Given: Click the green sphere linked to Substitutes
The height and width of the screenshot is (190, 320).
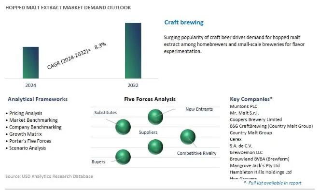Looking at the screenshot, I should [x=123, y=127].
